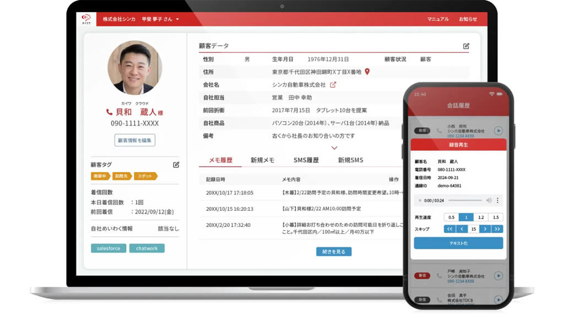Click 発信 badge in 小西 row

[x=422, y=131]
